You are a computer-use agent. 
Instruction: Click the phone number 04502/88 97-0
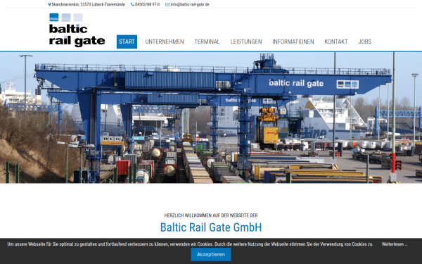pyautogui.click(x=147, y=5)
